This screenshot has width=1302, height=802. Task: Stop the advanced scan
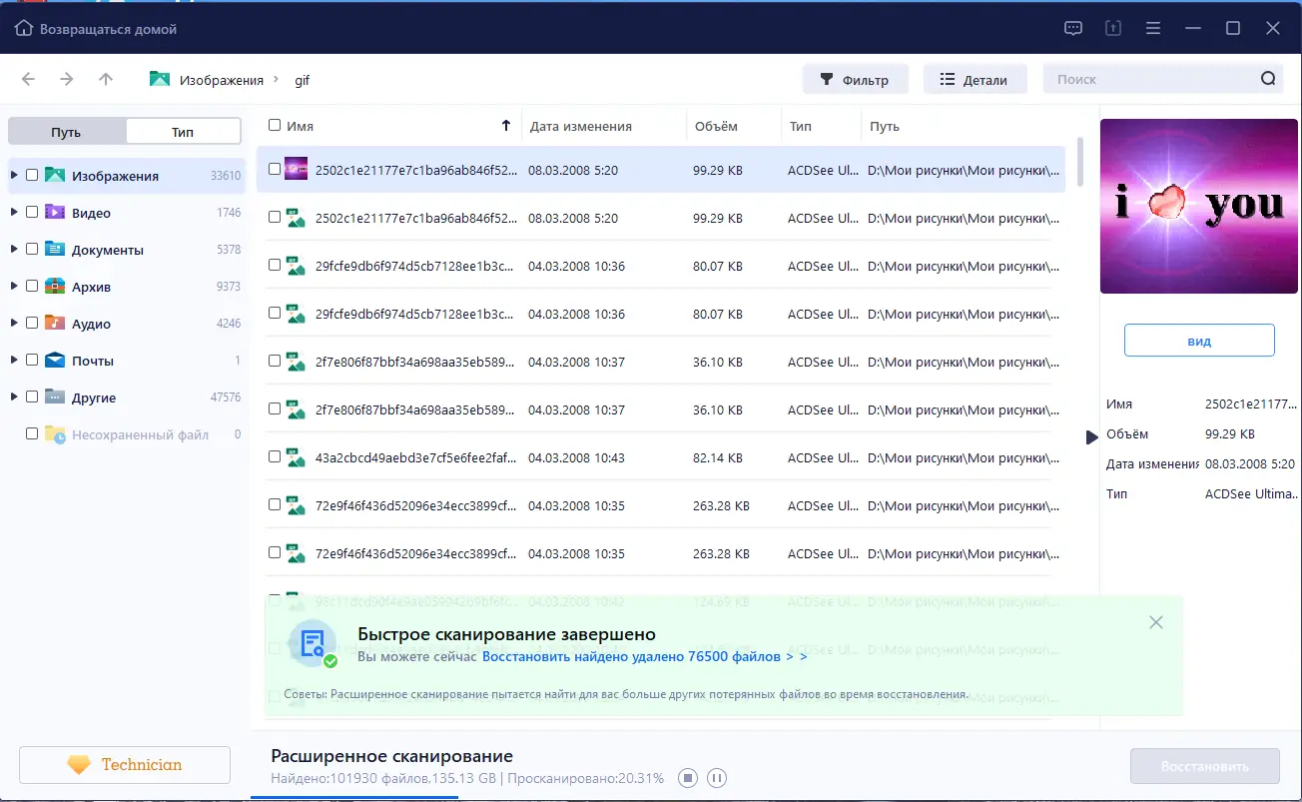687,777
